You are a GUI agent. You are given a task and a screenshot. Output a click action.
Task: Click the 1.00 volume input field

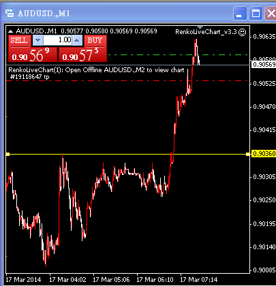point(57,40)
